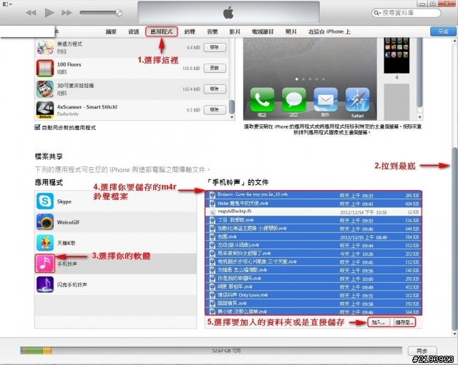The image size is (458, 365).
Task: Click the volume slider knob
Action: (119, 13)
